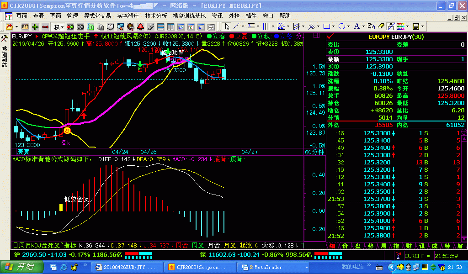Open the 权 dropdown in the toolbar
The image size is (468, 274).
58,27
